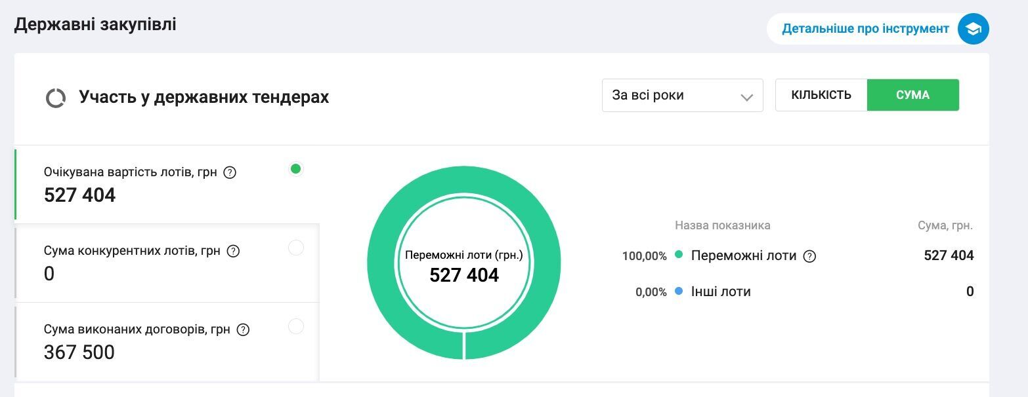Open help icon for 'Очікувана вартість лотів'
1028x397 pixels.
point(230,173)
